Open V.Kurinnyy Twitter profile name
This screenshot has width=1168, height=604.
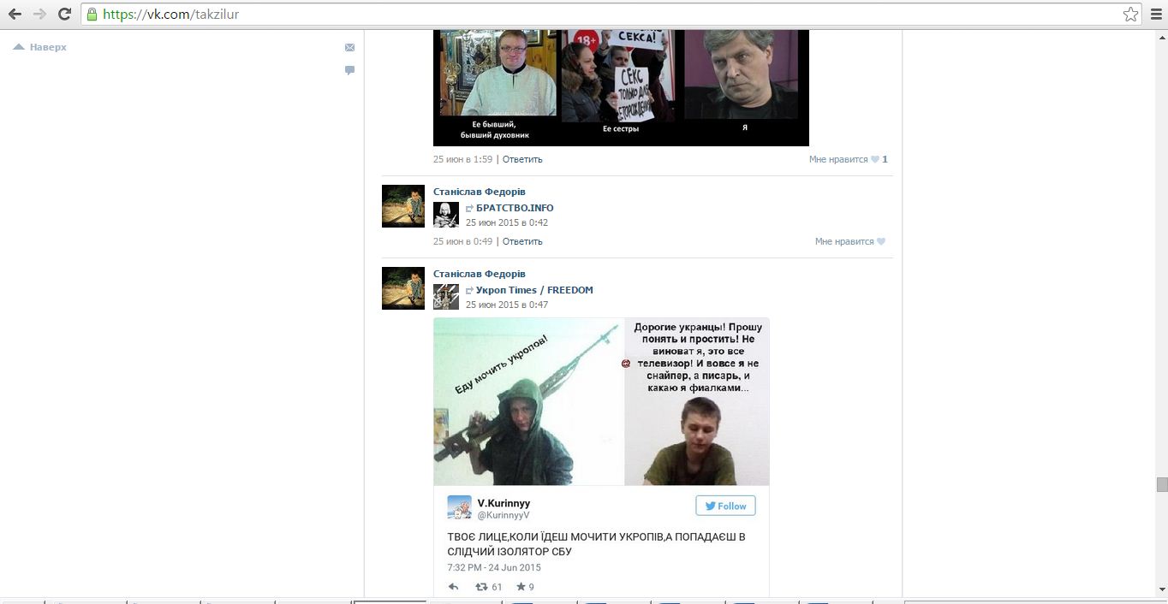click(x=504, y=503)
